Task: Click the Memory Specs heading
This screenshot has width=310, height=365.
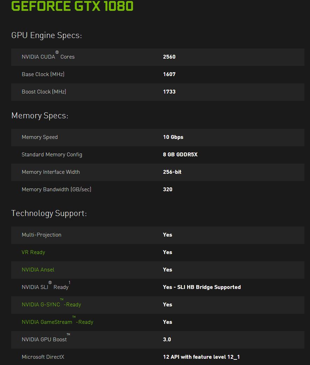Action: point(40,116)
